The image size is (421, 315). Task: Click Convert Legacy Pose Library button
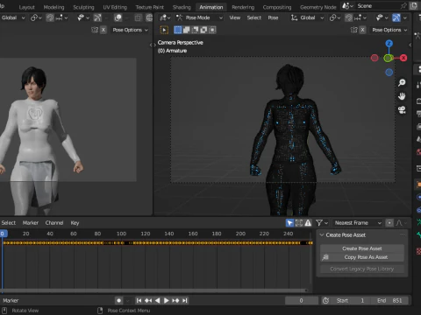(x=362, y=269)
